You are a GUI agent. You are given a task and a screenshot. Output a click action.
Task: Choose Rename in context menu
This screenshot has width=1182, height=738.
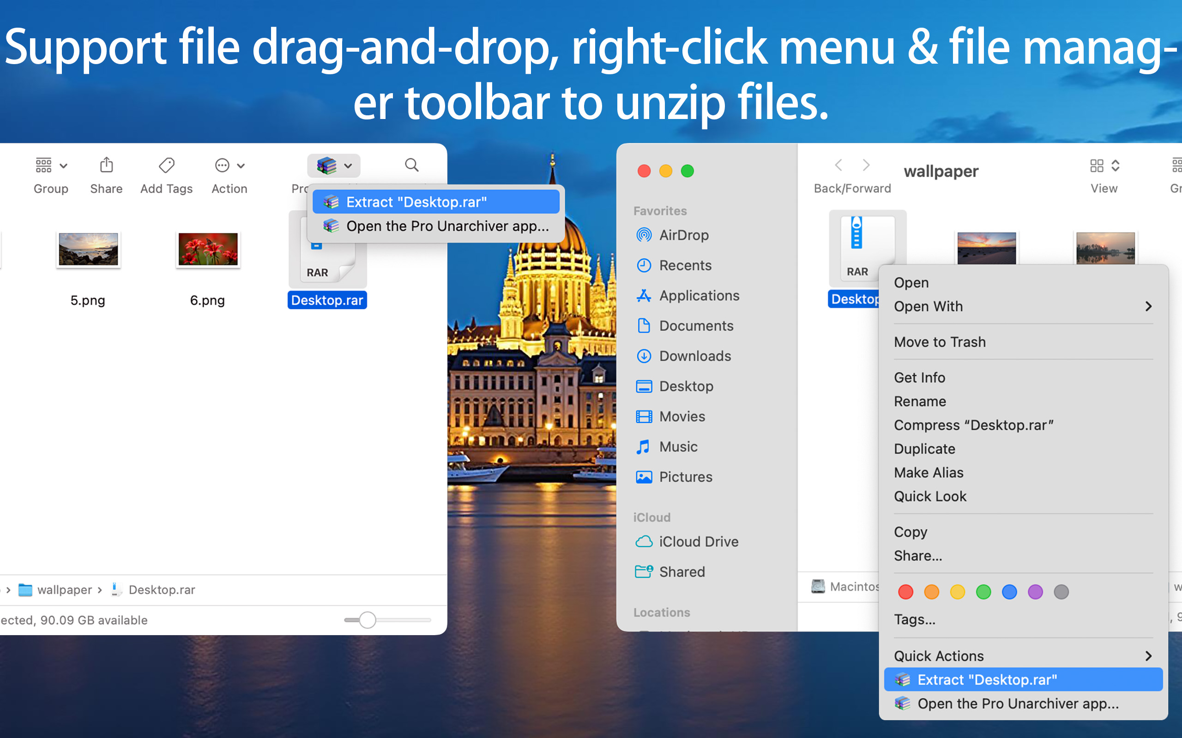click(1023, 402)
